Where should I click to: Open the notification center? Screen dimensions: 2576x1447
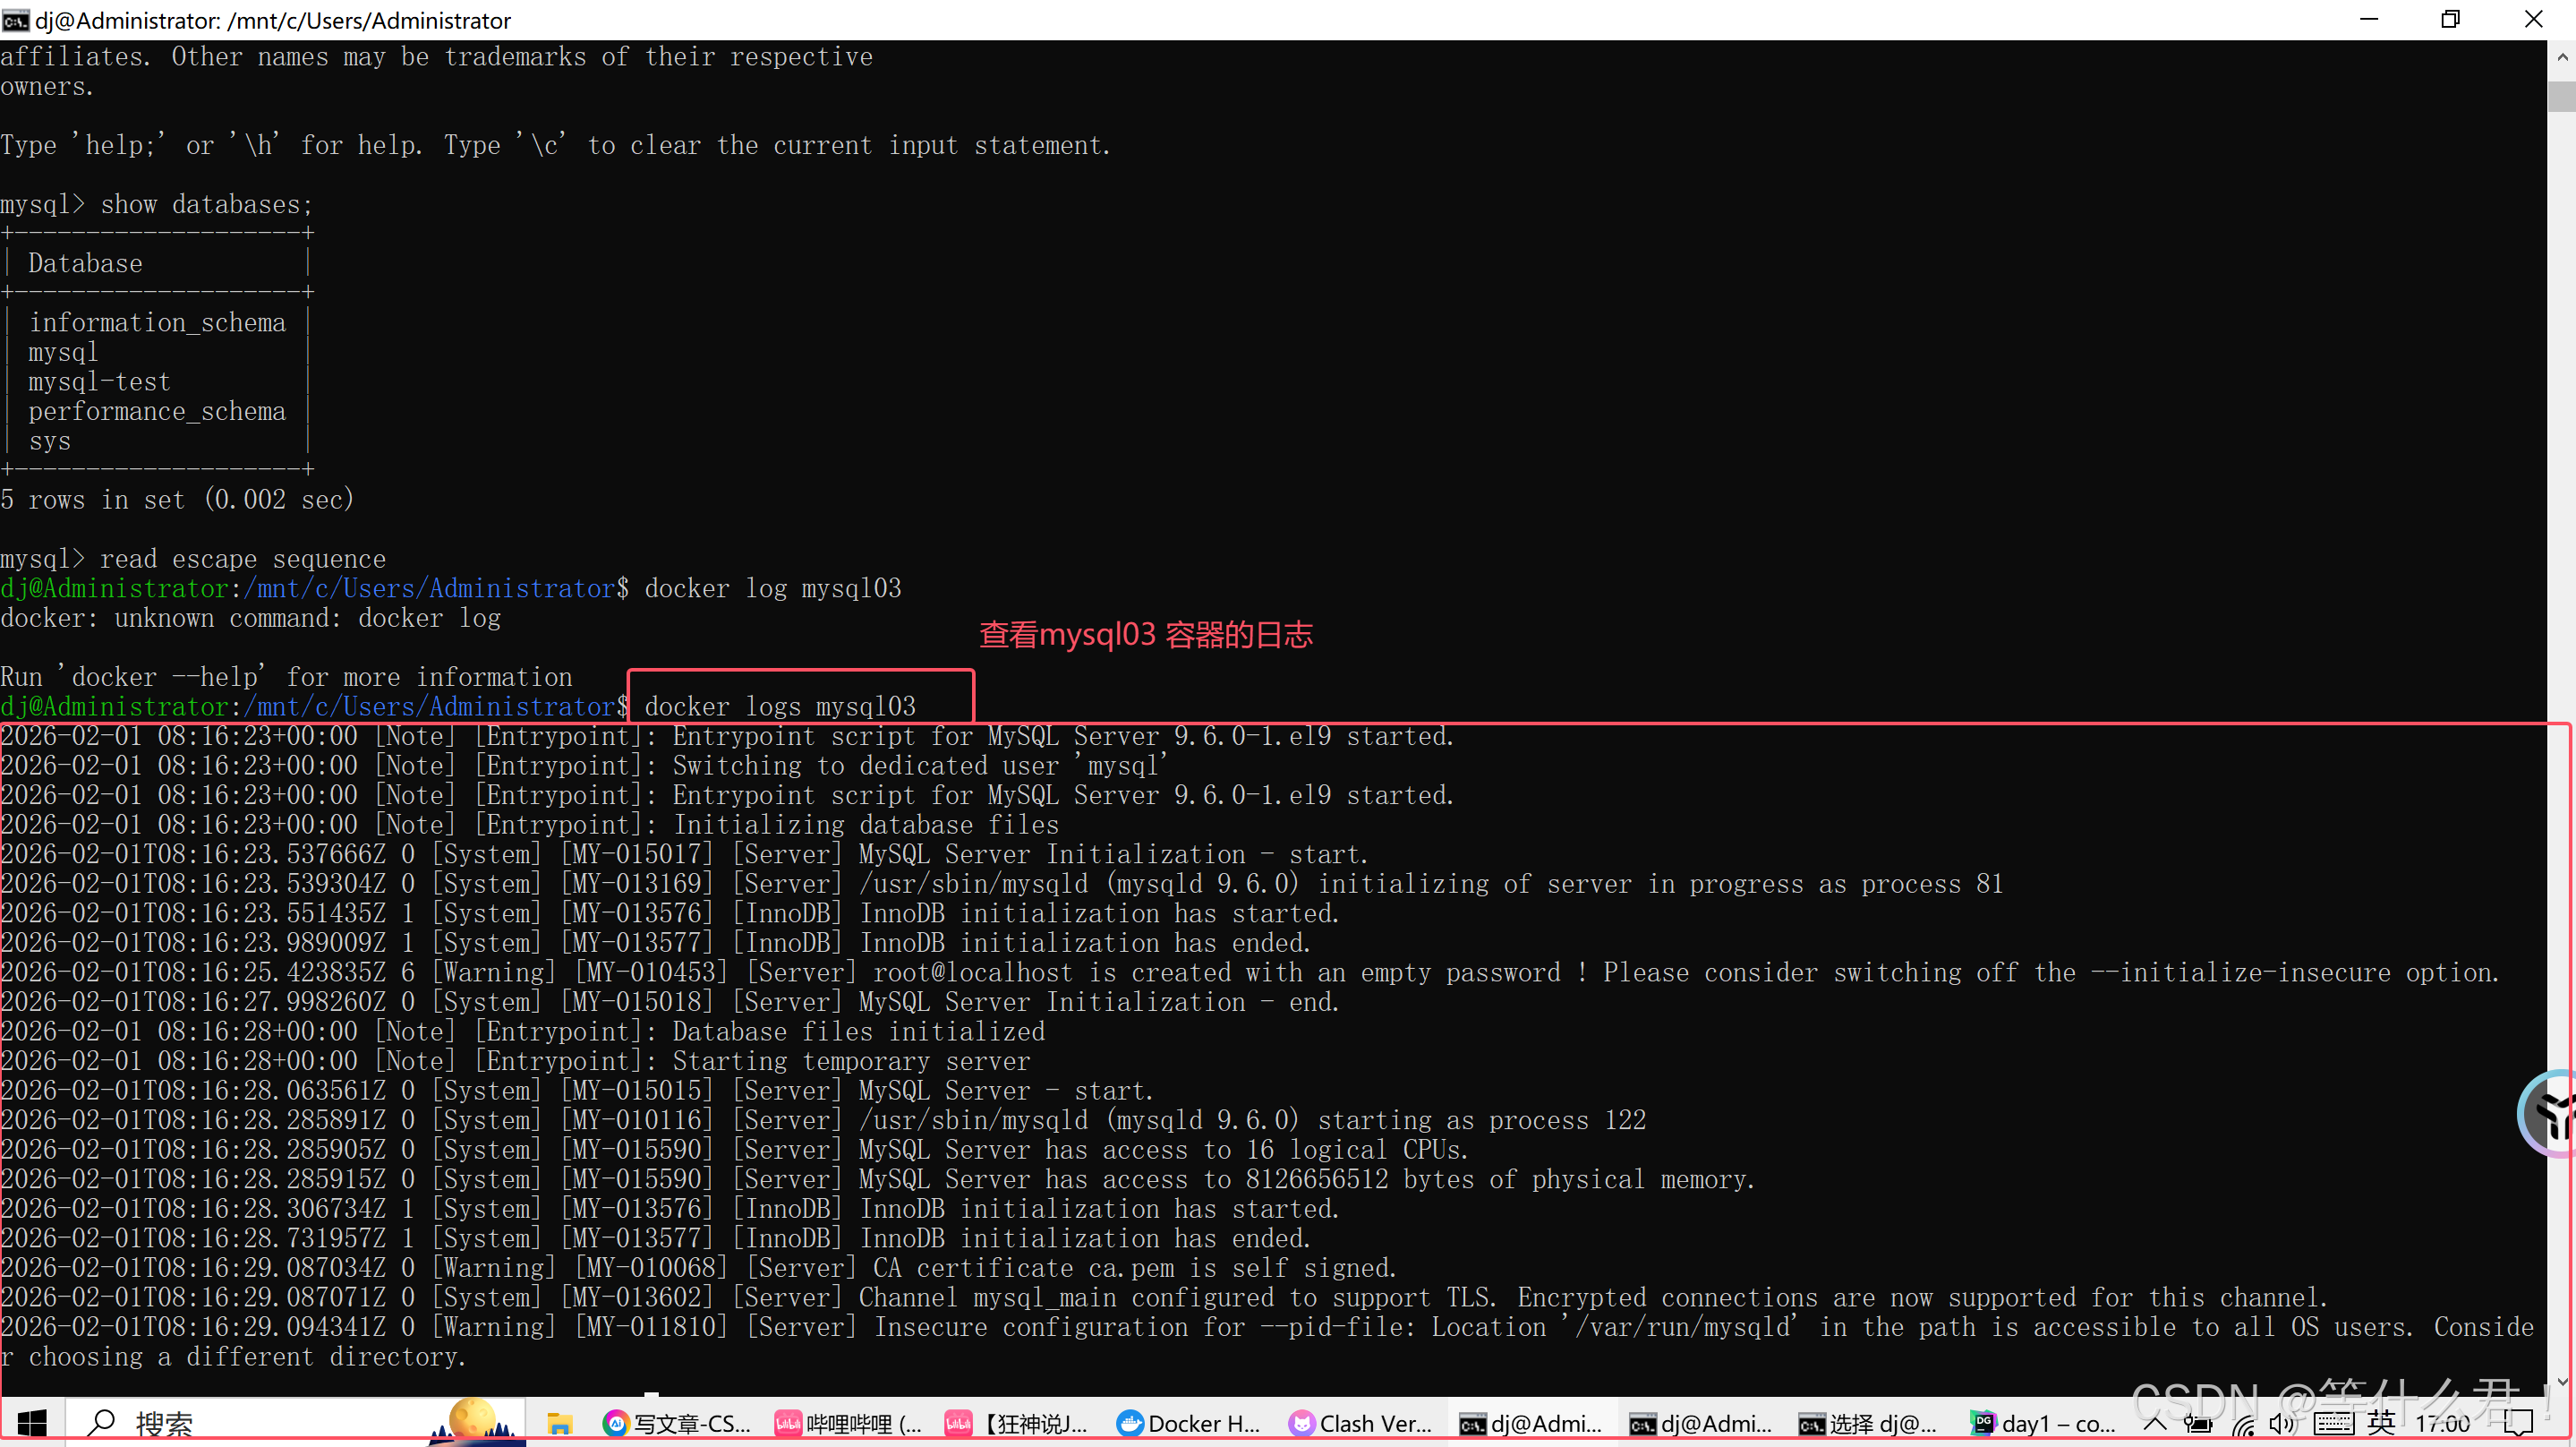(x=2517, y=1423)
